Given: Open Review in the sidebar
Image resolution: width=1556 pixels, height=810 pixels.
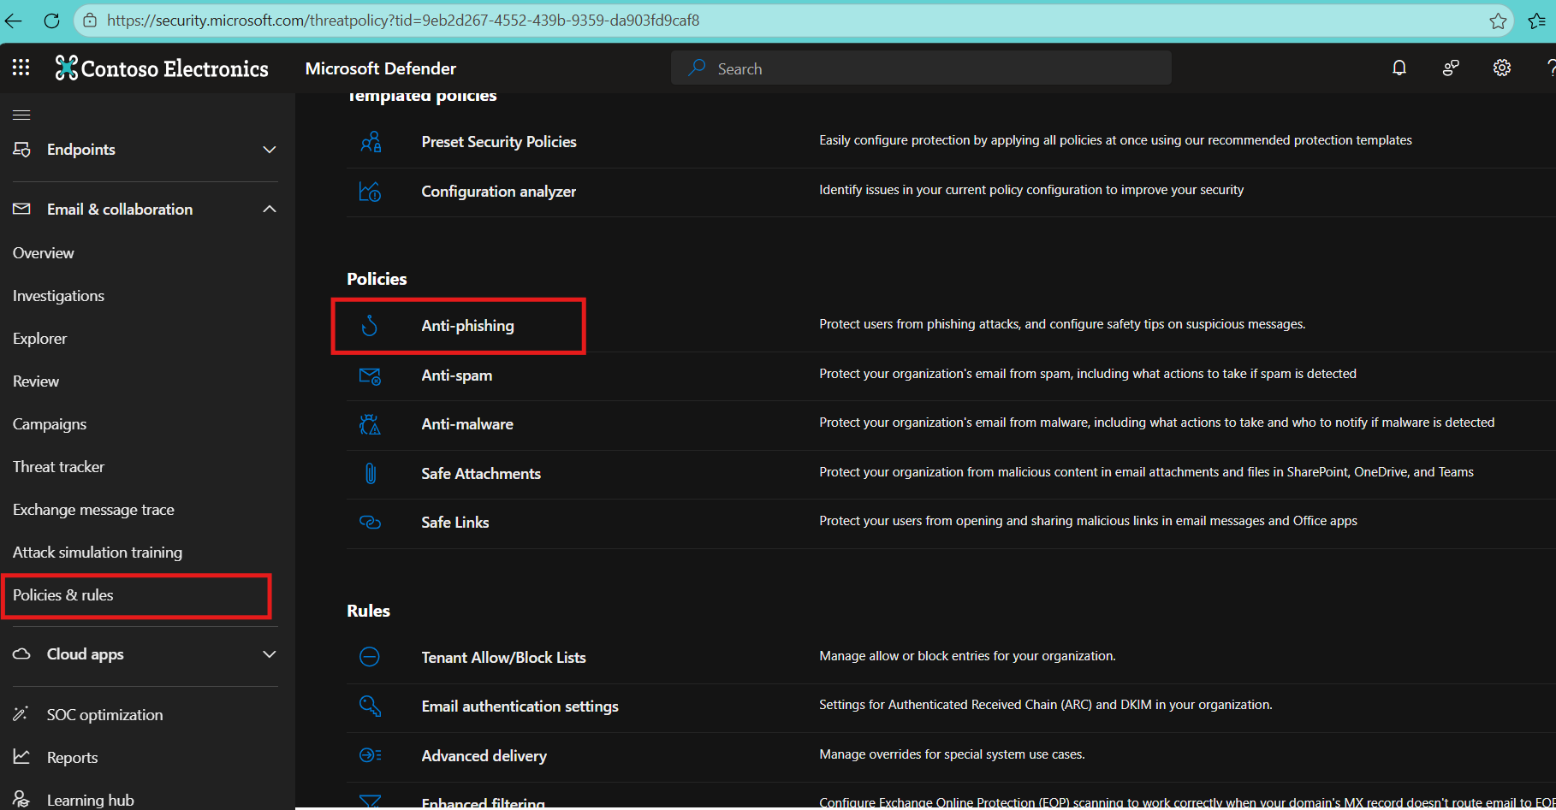Looking at the screenshot, I should tap(36, 381).
